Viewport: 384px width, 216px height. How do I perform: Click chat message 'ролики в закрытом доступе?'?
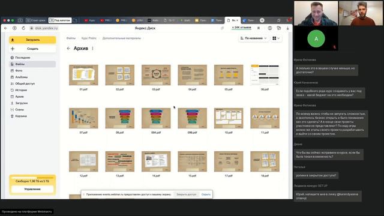click(316, 175)
